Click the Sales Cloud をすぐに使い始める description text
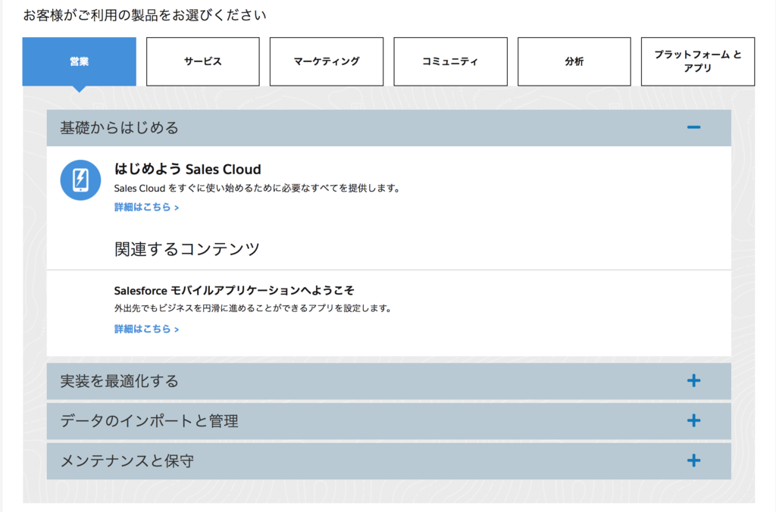 point(257,188)
